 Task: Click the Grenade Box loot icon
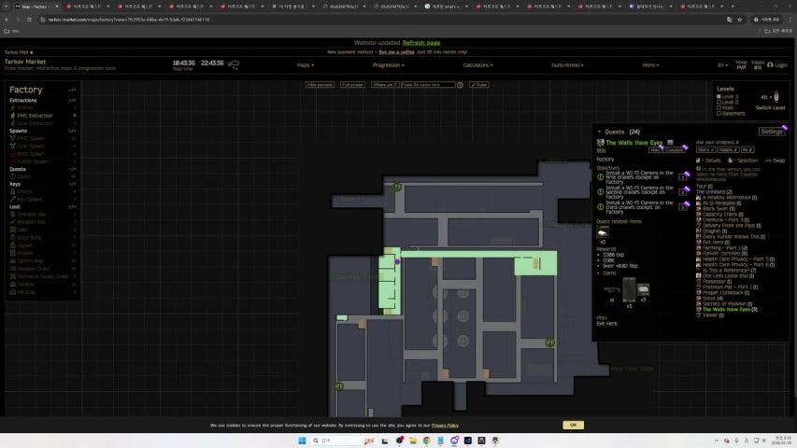tap(13, 215)
